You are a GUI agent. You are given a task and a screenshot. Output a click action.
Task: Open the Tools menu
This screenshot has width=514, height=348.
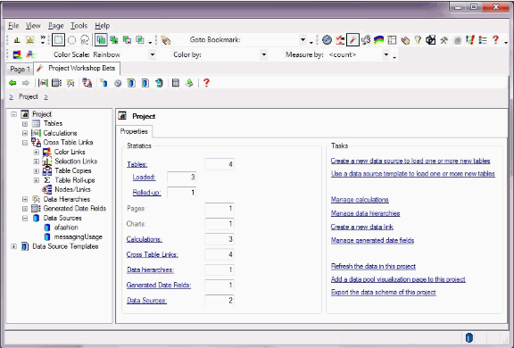coord(79,26)
